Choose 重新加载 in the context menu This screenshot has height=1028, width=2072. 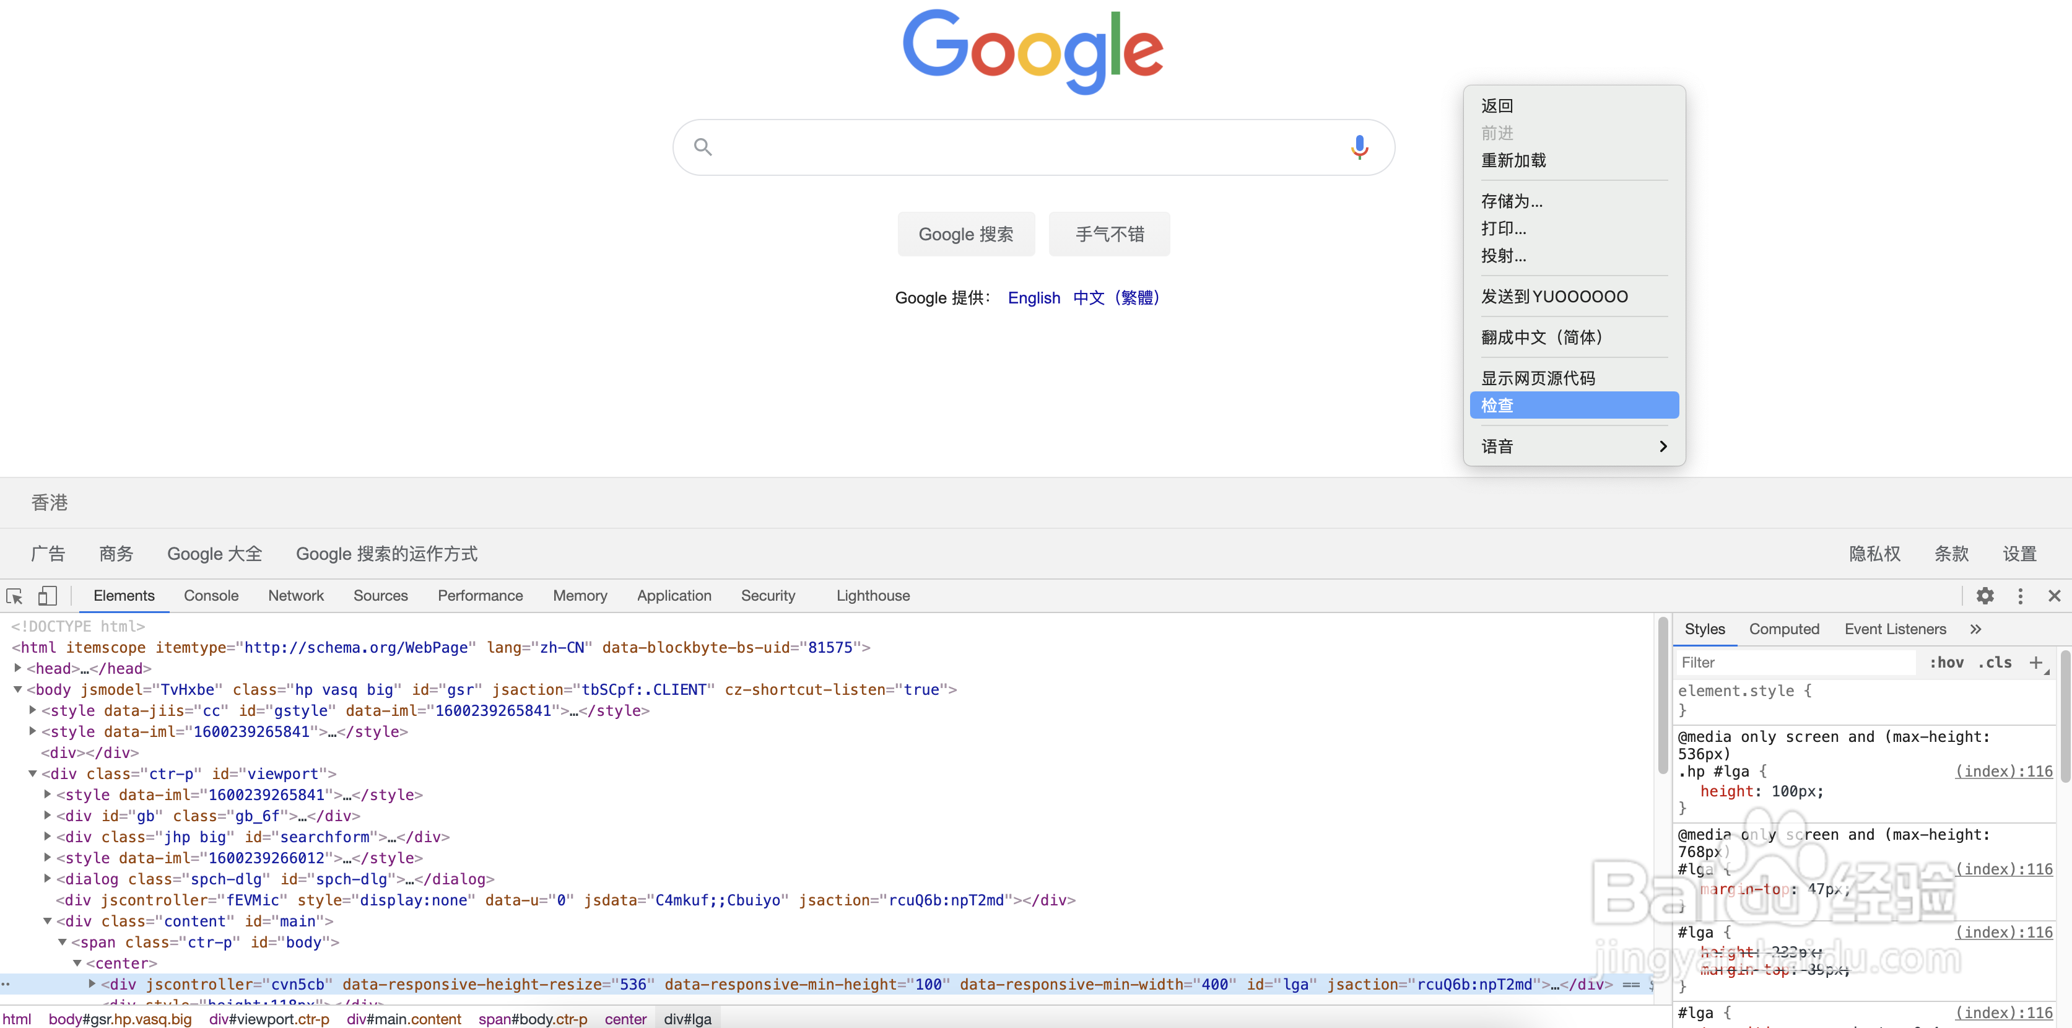pos(1574,160)
